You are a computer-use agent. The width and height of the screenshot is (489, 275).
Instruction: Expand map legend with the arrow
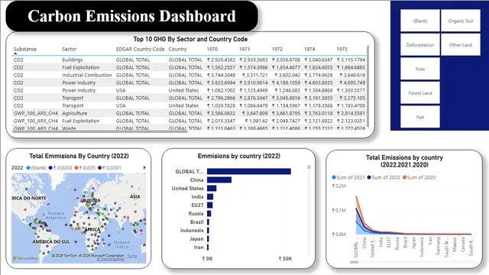[144, 167]
